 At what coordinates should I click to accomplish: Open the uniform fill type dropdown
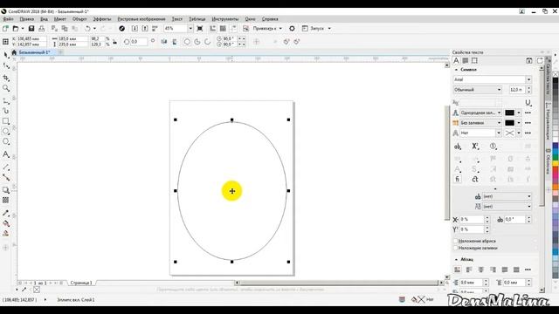pyautogui.click(x=499, y=113)
